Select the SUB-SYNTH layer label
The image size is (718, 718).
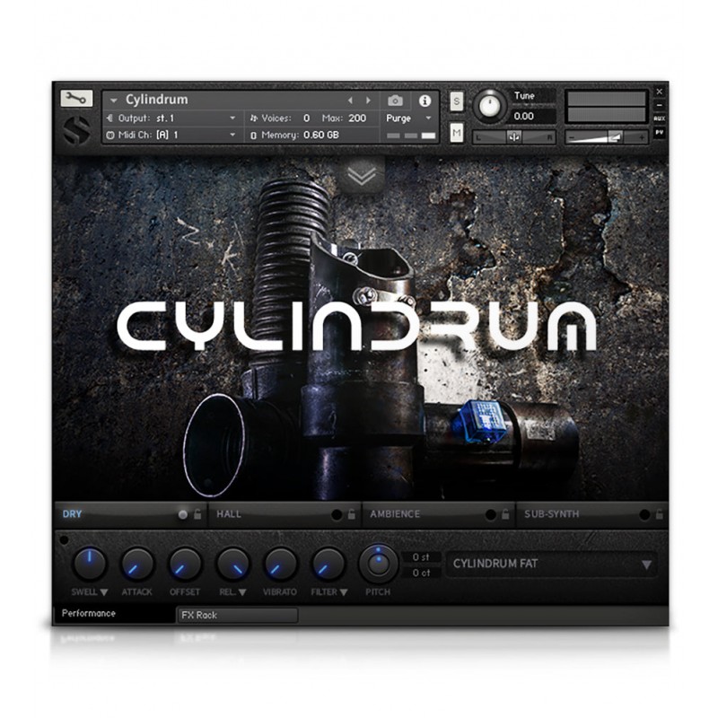point(552,515)
